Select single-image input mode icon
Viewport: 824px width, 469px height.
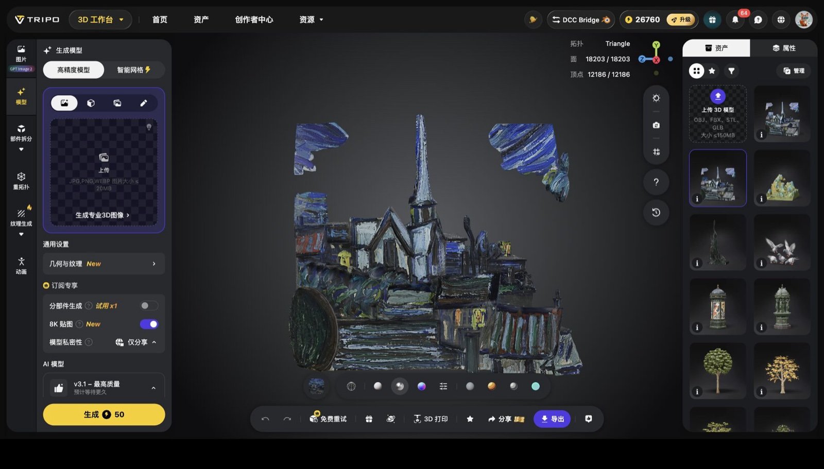[x=64, y=103]
